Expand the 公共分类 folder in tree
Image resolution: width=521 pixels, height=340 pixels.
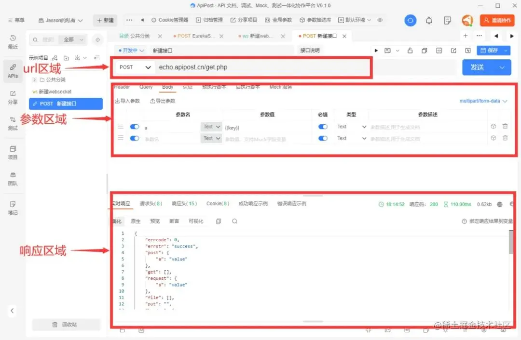pos(35,79)
